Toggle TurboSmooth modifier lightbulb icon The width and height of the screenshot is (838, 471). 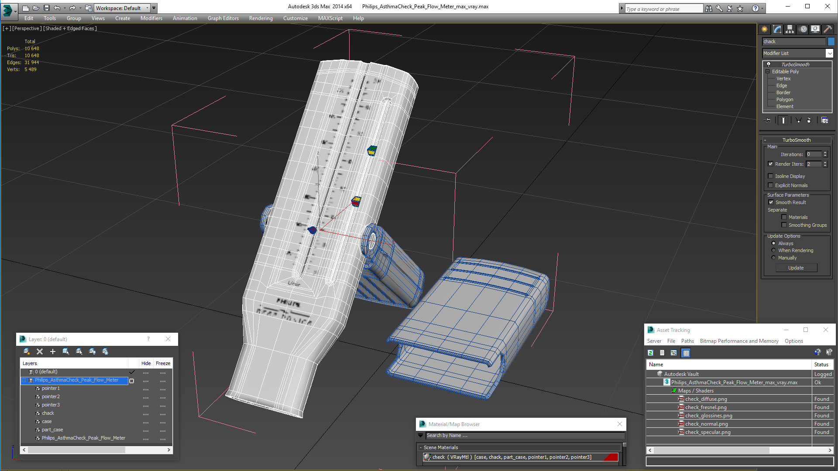(769, 65)
